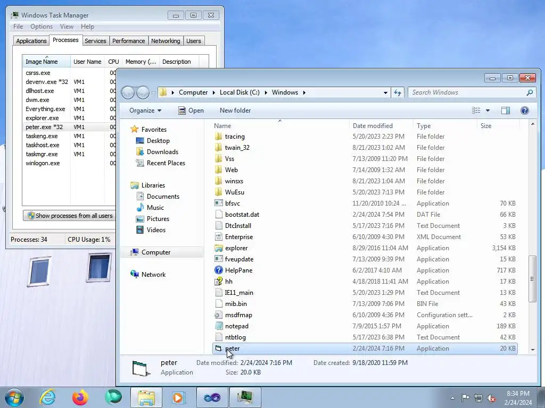
Task: Create a New folder
Action: (235, 110)
